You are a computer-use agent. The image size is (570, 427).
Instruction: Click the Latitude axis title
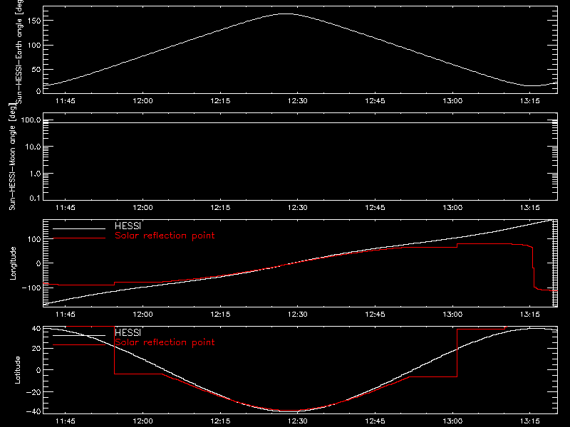pos(17,370)
